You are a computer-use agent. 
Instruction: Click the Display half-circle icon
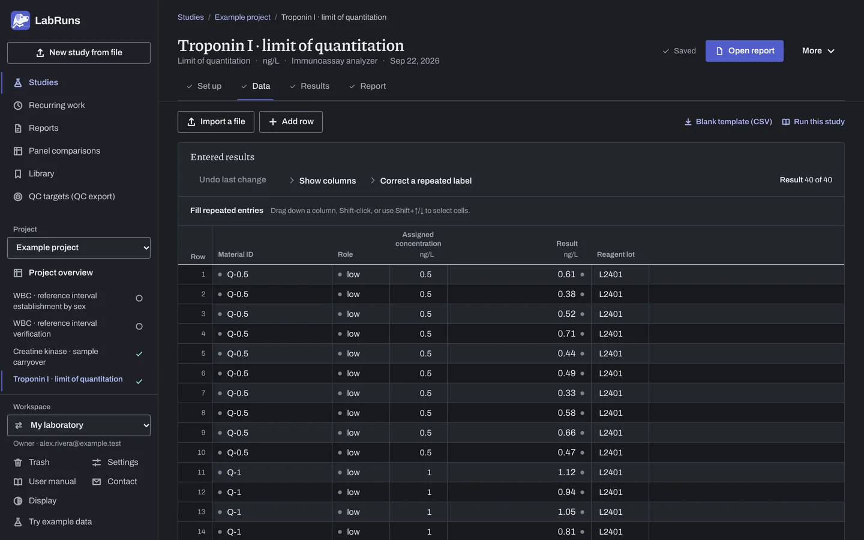point(18,501)
